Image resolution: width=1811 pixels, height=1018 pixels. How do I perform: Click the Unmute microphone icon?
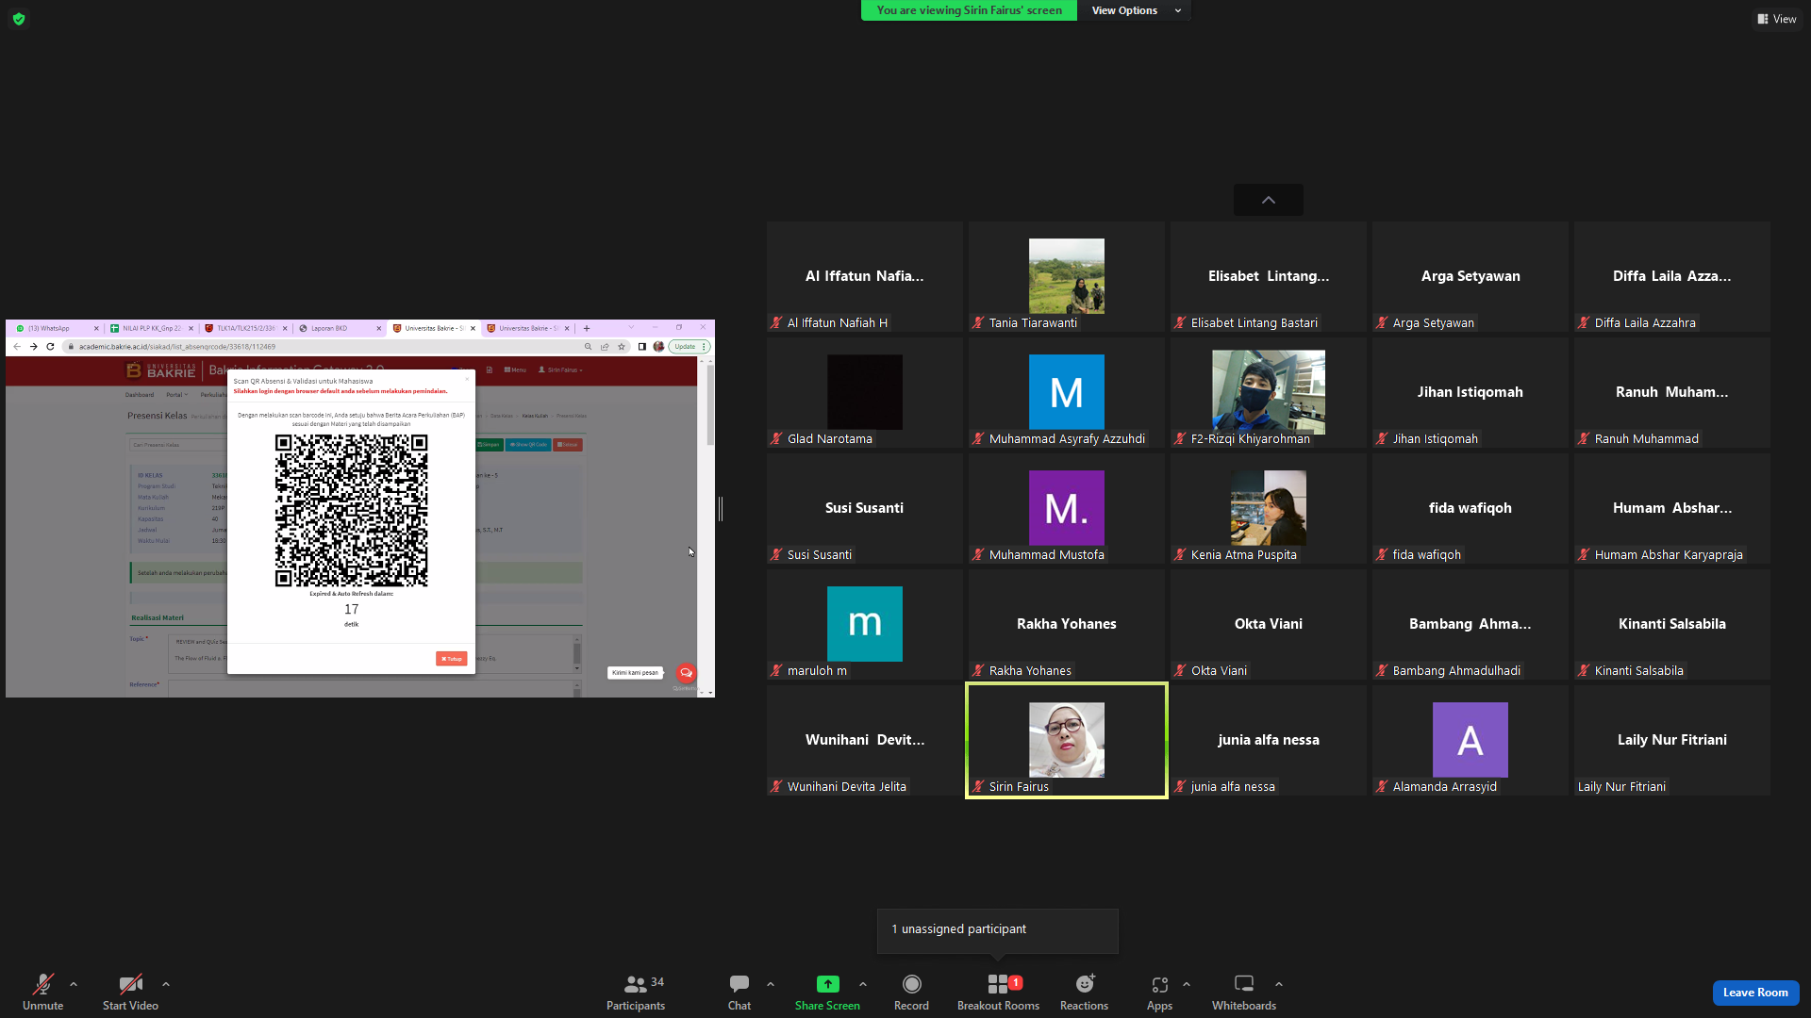point(42,984)
